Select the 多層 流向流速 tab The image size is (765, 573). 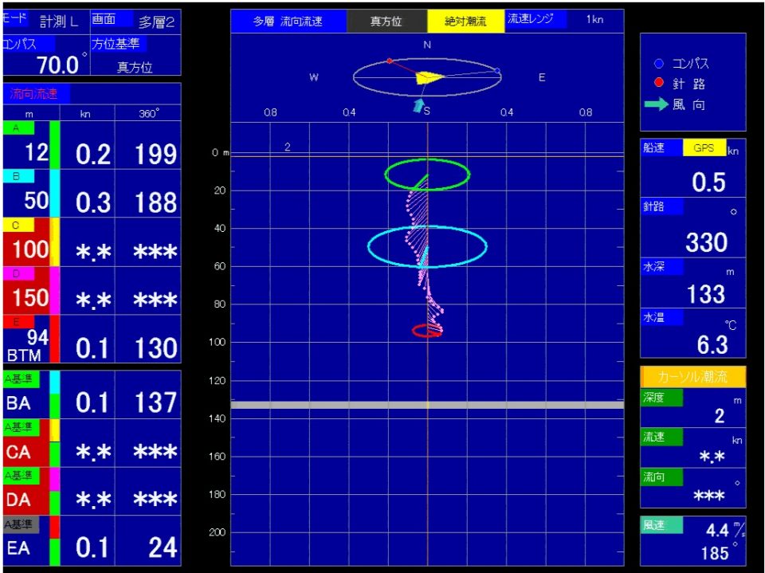pos(288,22)
